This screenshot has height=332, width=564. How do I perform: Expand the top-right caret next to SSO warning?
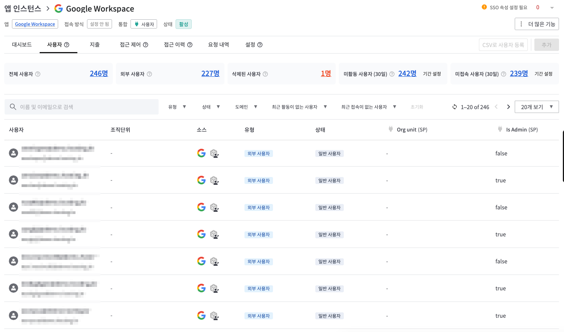[x=552, y=8]
